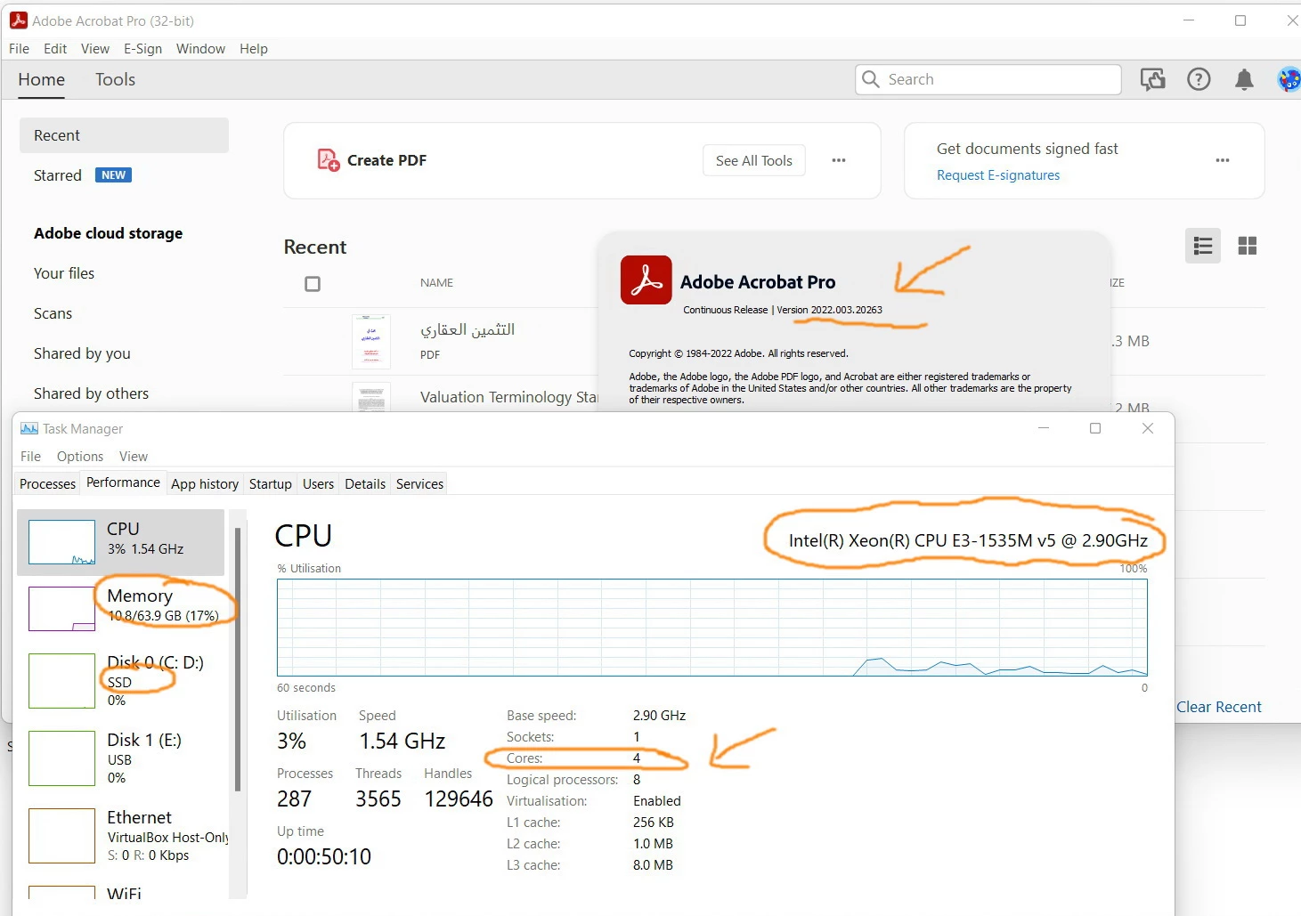The height and width of the screenshot is (916, 1301).
Task: Click Request E-signatures link
Action: [998, 175]
